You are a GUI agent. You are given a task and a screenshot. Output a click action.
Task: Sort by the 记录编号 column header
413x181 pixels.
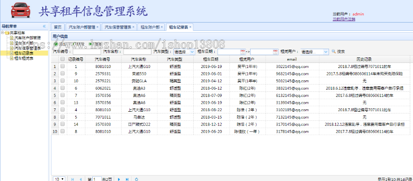coord(76,59)
